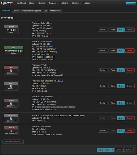Click the bridge icon in the guest box
Screen dimensions: 137x155
click(x=8, y=30)
